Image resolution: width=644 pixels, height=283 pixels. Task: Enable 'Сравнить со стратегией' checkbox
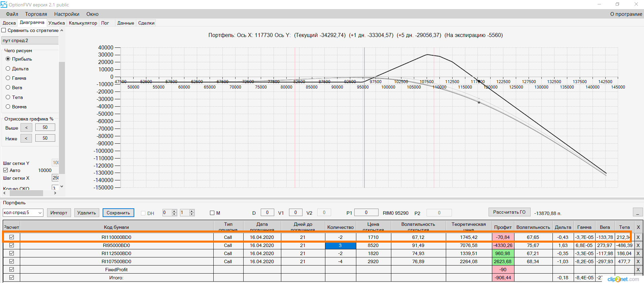tap(4, 30)
